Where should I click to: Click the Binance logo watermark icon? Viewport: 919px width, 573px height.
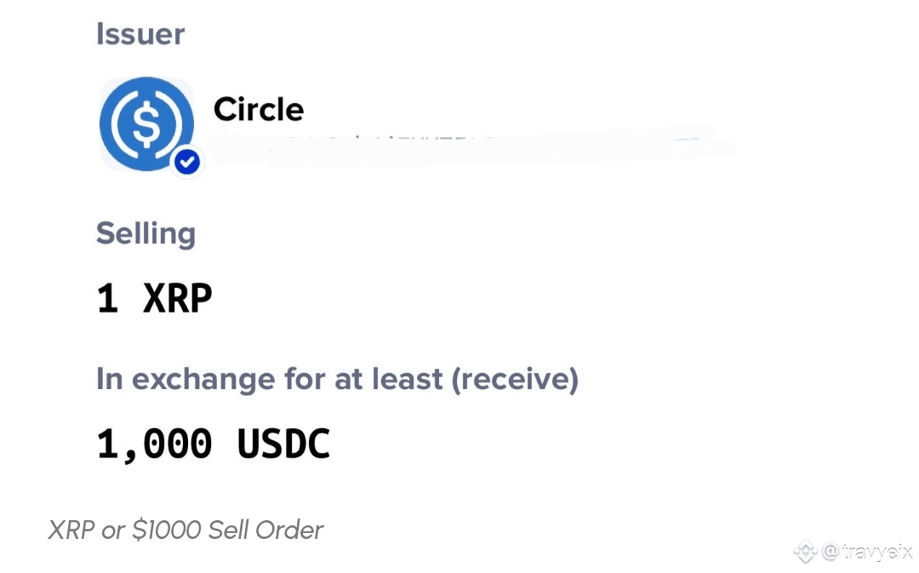tap(805, 552)
